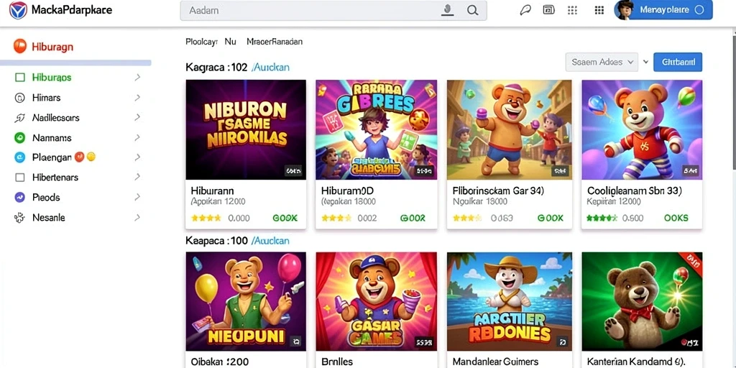Click the MackaPdarpkace shield logo

point(18,10)
